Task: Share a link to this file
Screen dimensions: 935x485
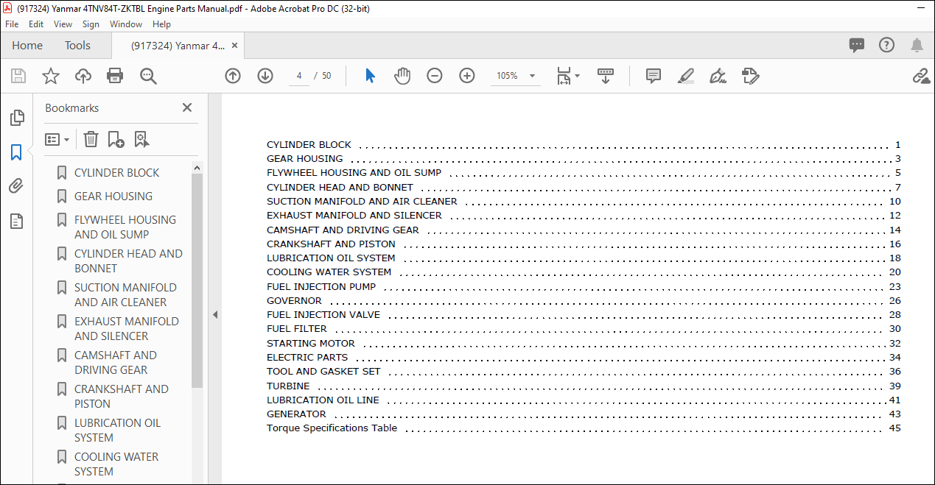Action: click(x=920, y=76)
